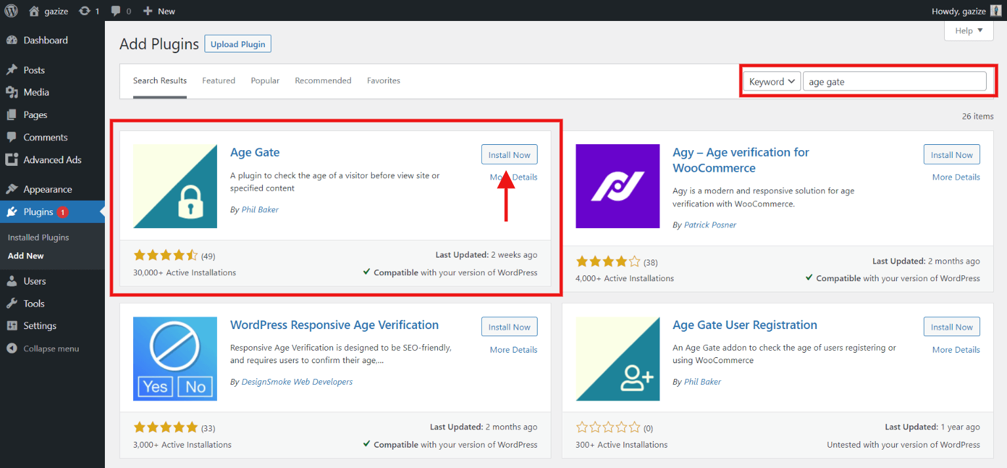This screenshot has width=1007, height=468.
Task: Click the WordPress logo in admin bar
Action: 10,10
